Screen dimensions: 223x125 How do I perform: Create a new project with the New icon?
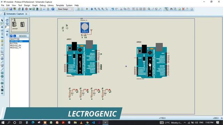[x=3, y=9]
